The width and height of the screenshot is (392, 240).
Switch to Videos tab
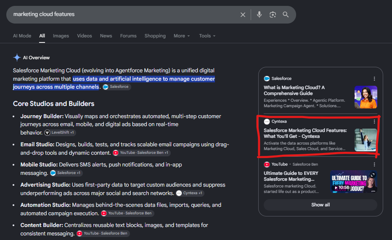(85, 36)
